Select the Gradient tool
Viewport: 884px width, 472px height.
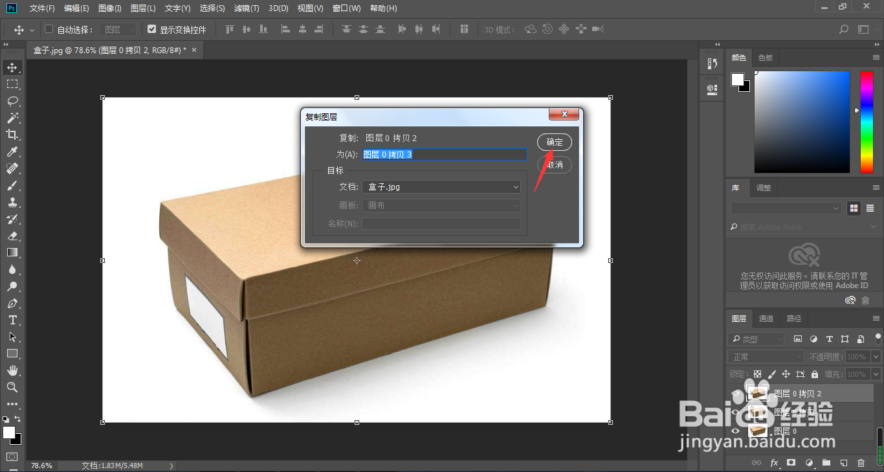click(12, 253)
